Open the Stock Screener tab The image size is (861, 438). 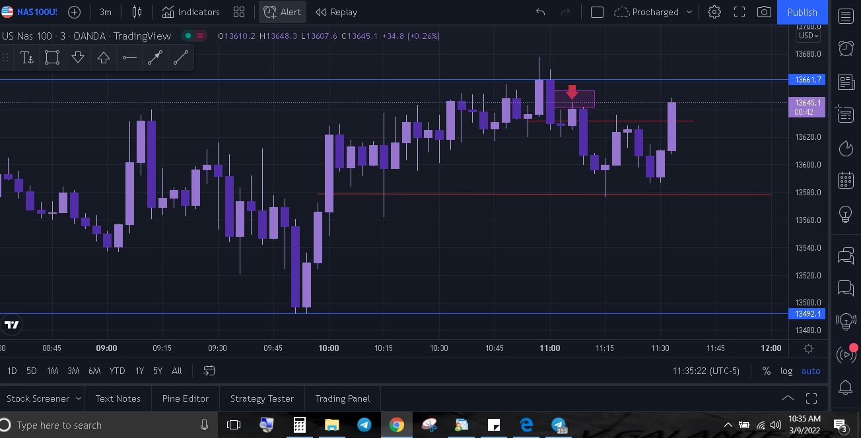[38, 398]
